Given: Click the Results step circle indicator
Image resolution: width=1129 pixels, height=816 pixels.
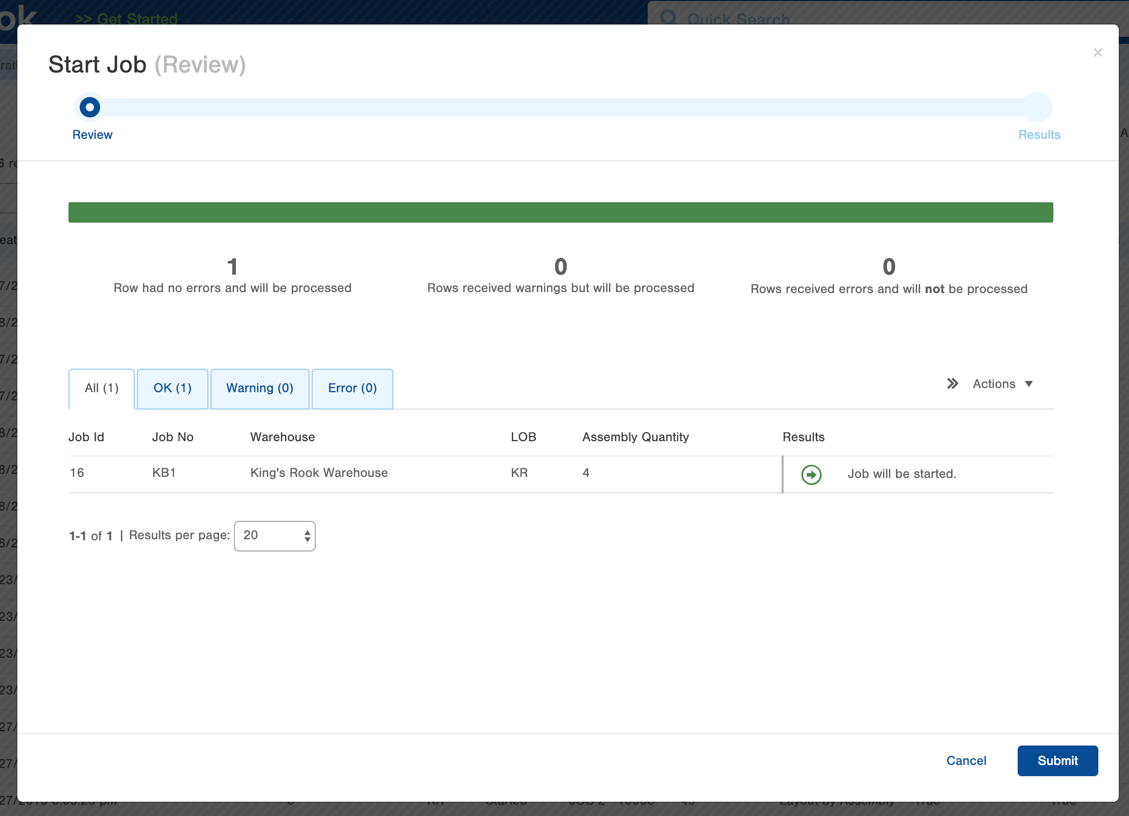Looking at the screenshot, I should tap(1037, 107).
